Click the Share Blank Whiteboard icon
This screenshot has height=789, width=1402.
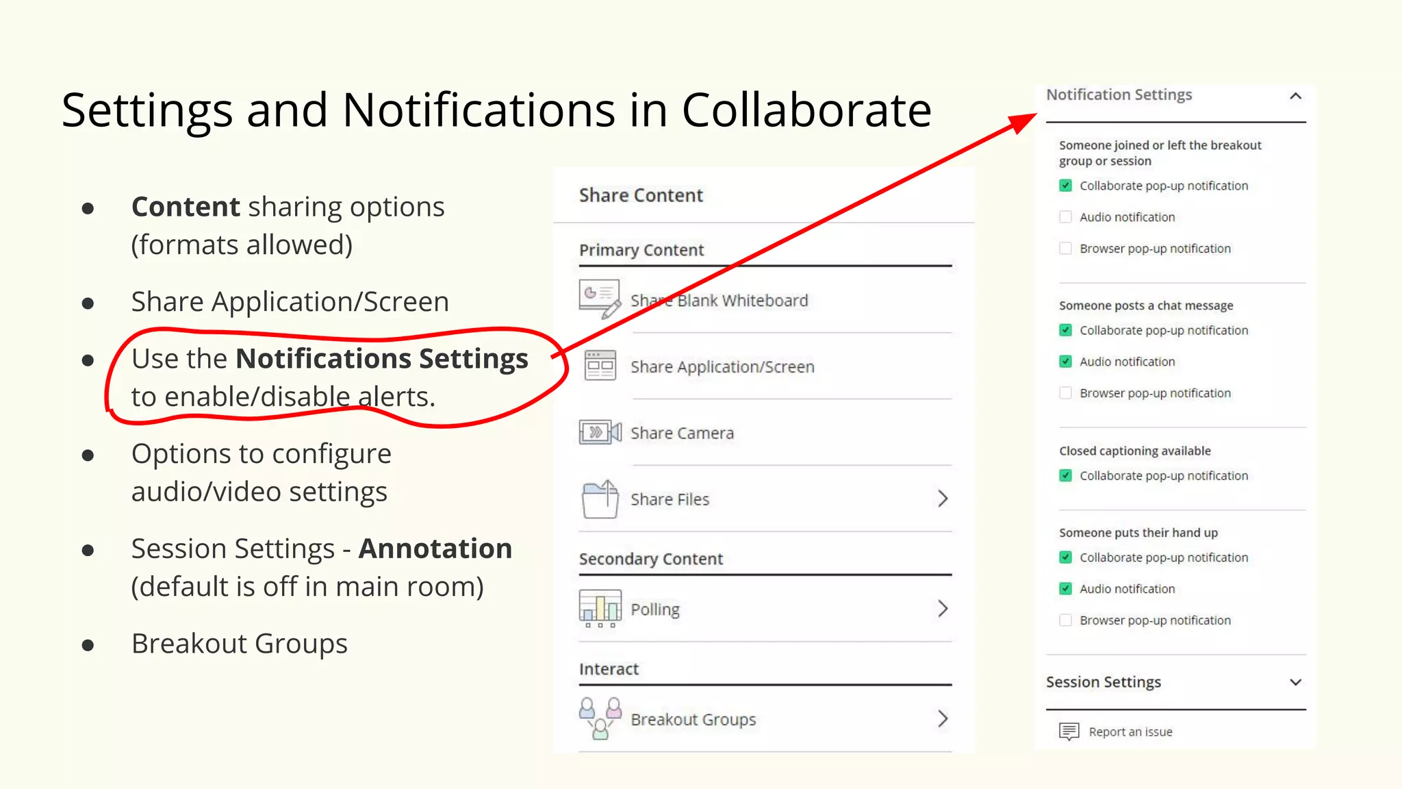click(600, 299)
